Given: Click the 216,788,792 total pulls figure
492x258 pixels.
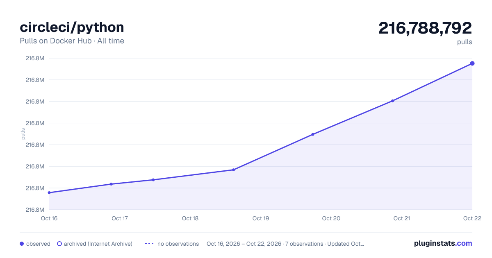Looking at the screenshot, I should coord(425,28).
